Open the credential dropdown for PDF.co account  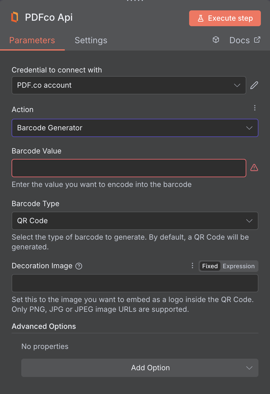coord(129,85)
